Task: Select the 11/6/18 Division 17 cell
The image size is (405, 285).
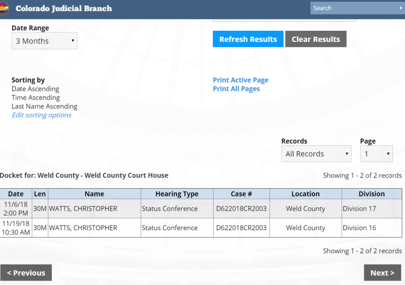Action: [x=359, y=208]
